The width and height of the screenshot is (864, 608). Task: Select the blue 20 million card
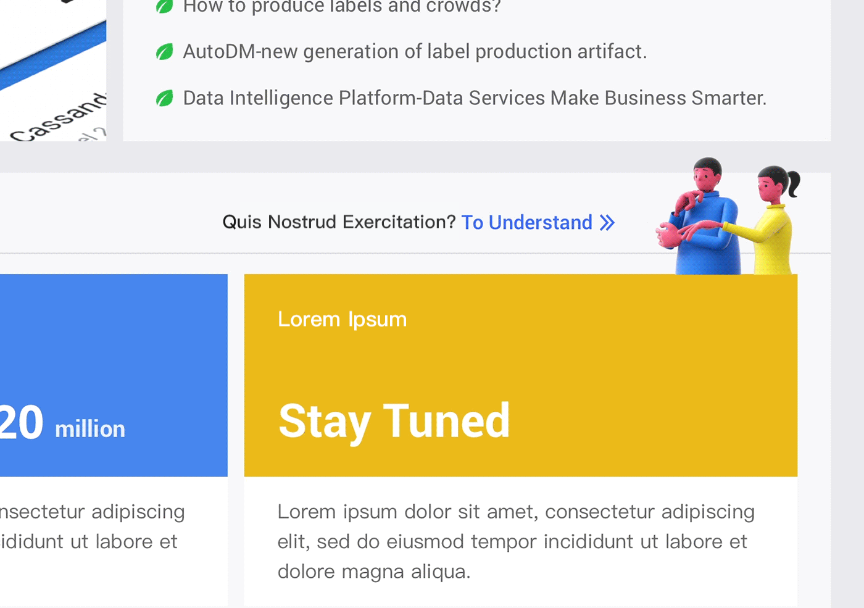pyautogui.click(x=114, y=440)
